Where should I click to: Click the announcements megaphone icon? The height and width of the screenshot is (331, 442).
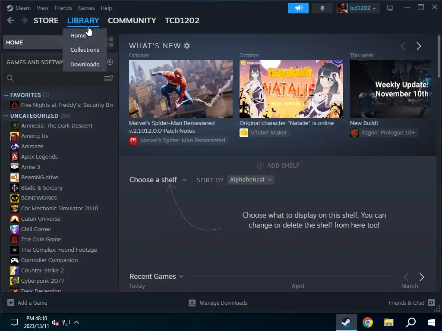tap(298, 8)
